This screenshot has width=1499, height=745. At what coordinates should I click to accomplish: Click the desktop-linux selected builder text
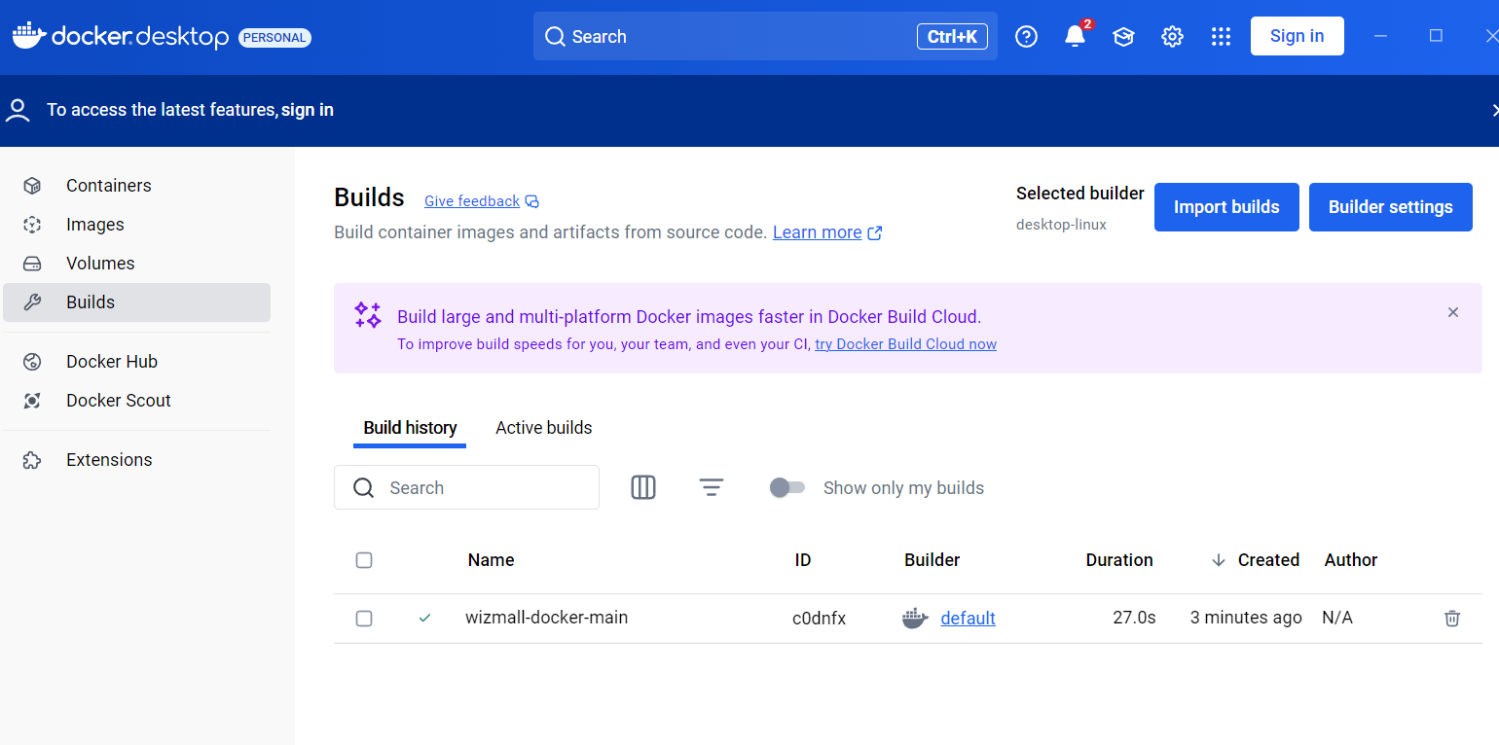coord(1061,225)
